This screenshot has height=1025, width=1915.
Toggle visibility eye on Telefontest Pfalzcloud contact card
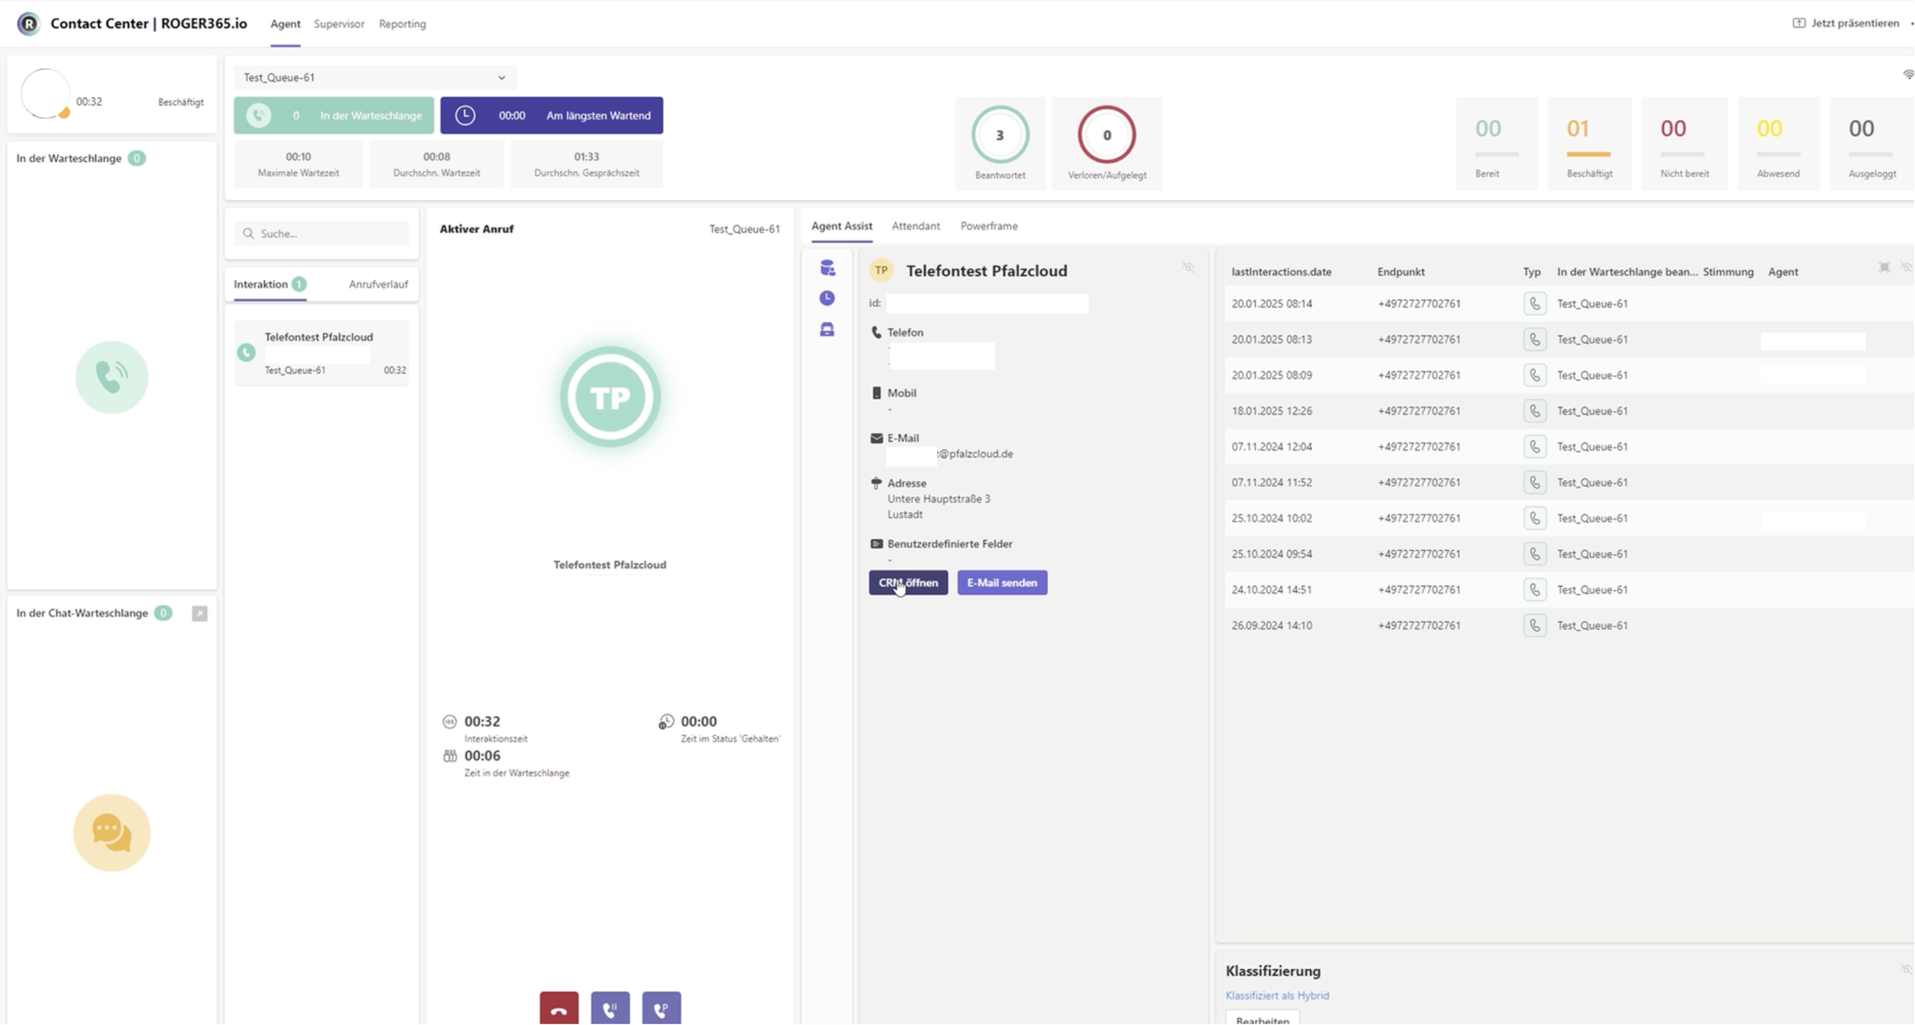[1188, 267]
